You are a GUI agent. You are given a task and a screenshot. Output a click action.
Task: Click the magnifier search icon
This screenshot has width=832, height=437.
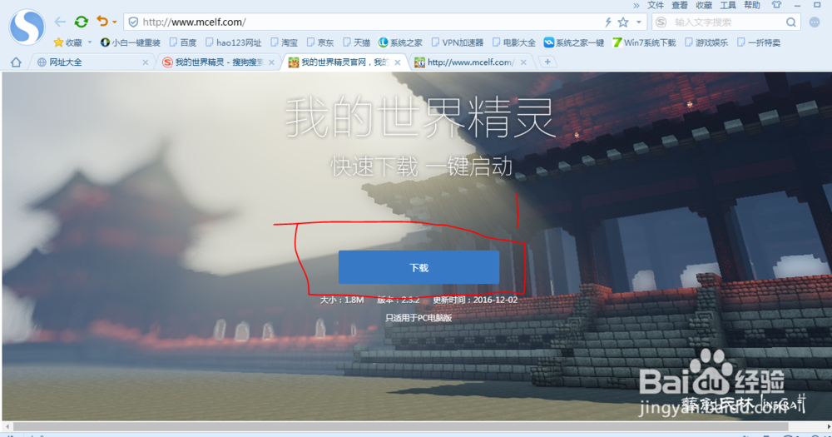tap(791, 22)
